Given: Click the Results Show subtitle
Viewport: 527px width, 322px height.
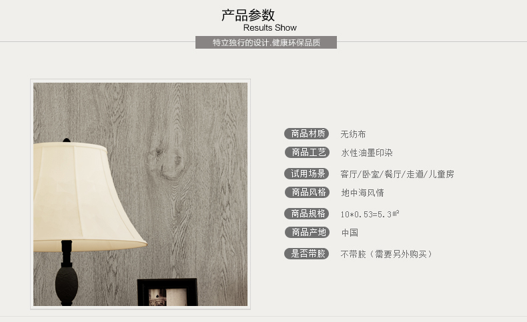Looking at the screenshot, I should (x=270, y=28).
